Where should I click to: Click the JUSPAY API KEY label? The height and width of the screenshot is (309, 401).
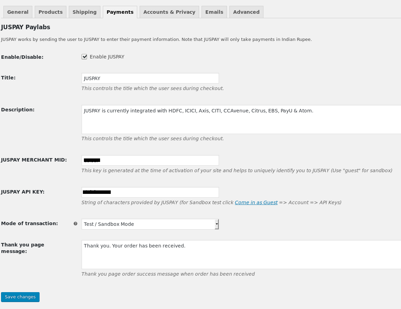point(23,192)
